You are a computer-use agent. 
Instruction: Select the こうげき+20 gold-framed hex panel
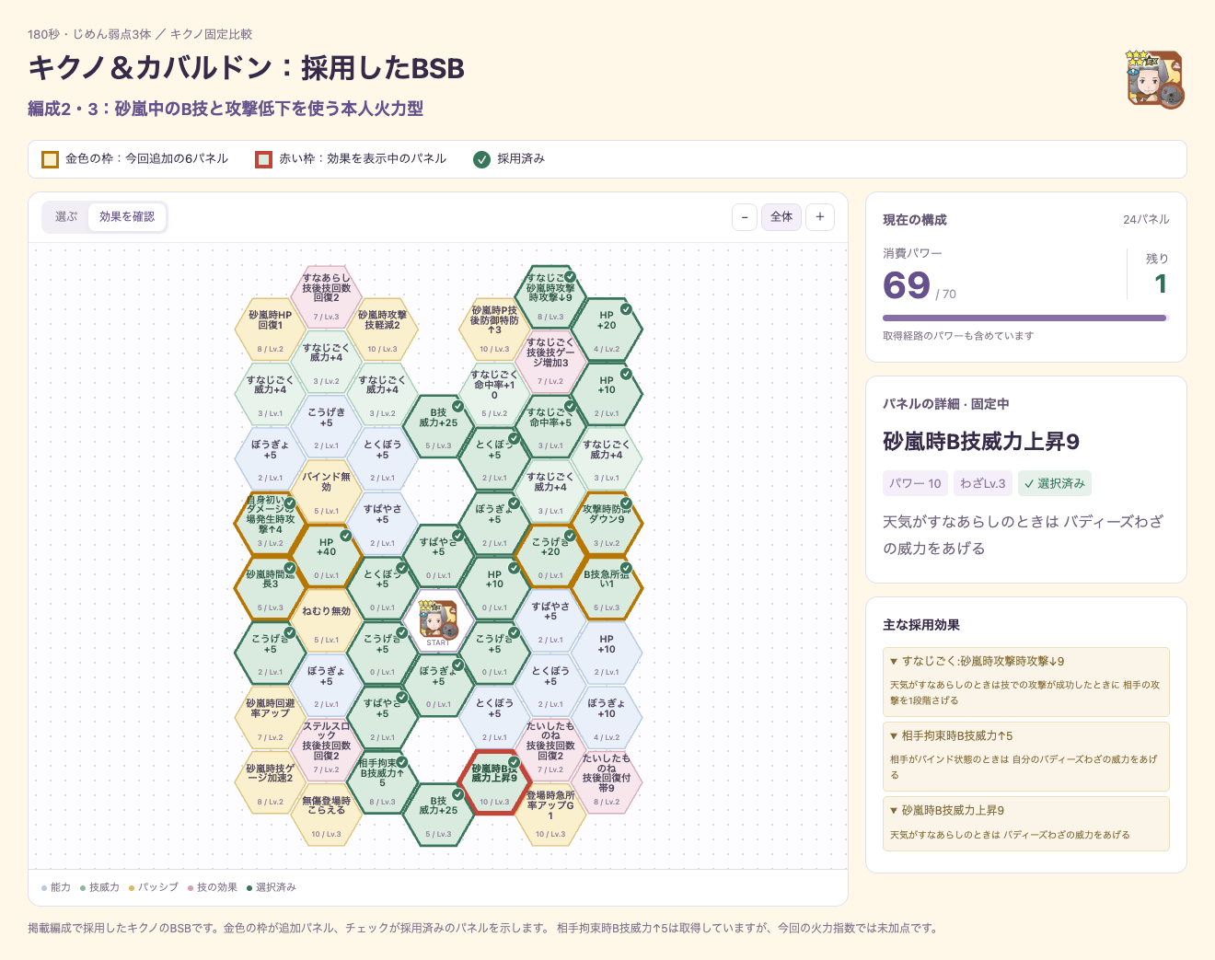(550, 556)
